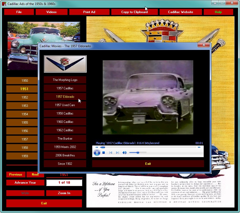The image size is (240, 213).
Task: Open the File menu
Action: click(19, 12)
